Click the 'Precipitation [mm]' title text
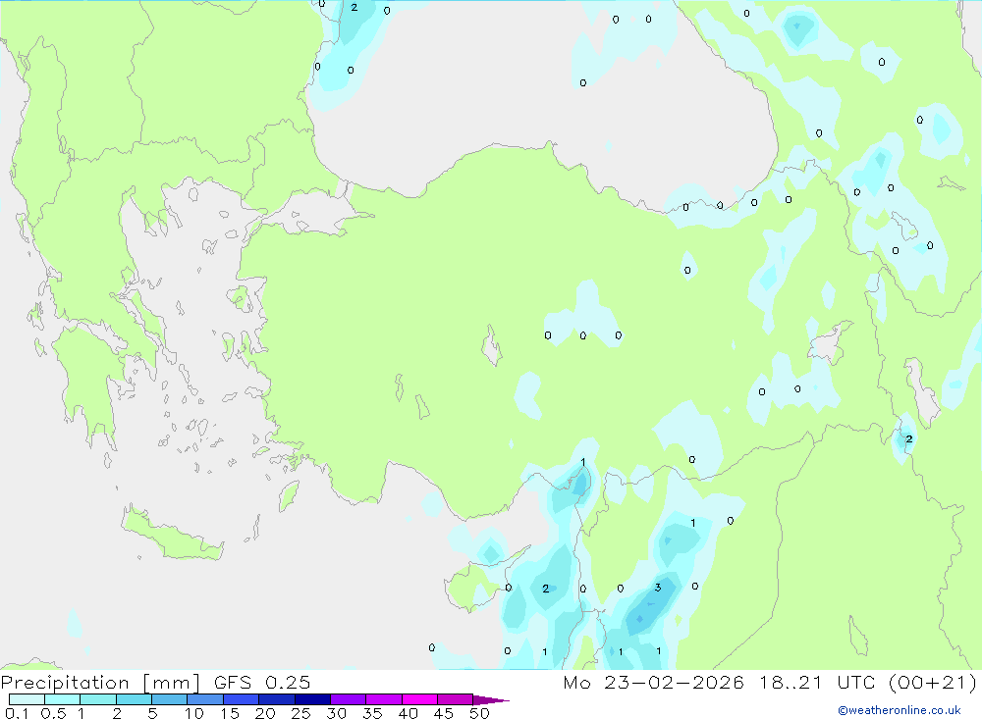982x719 pixels. pos(100,683)
